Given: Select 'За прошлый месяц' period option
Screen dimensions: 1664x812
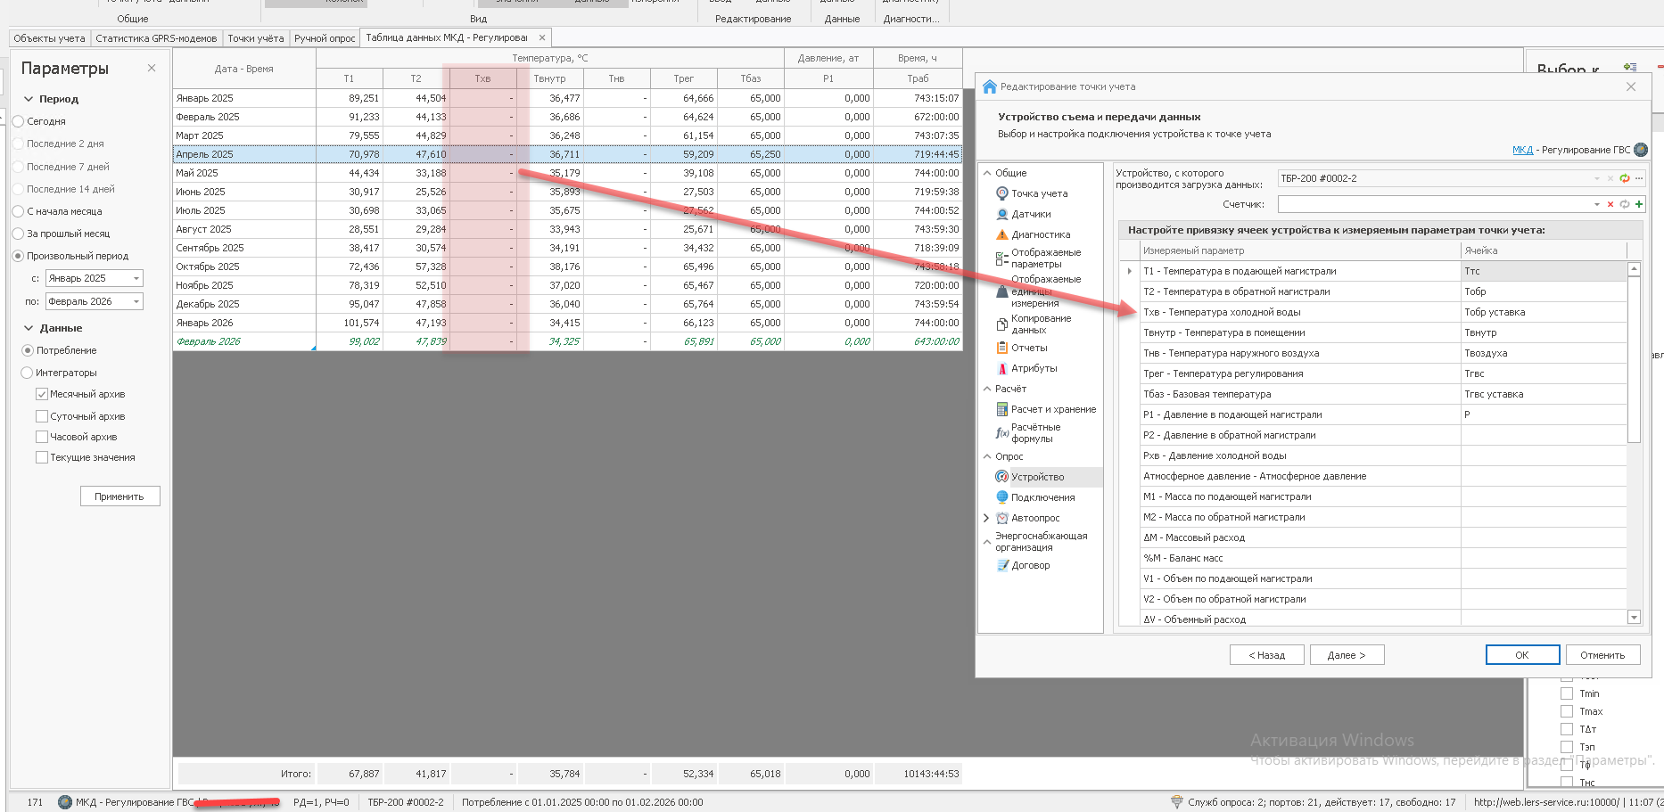Looking at the screenshot, I should pyautogui.click(x=18, y=234).
